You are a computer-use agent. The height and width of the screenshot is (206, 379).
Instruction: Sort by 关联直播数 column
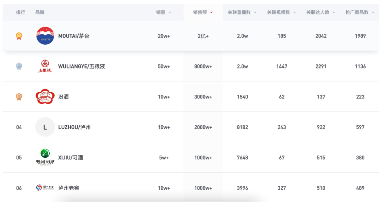click(242, 13)
